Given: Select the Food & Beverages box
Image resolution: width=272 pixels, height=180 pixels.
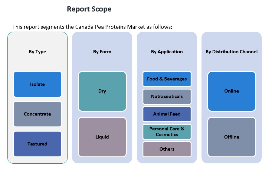Looking at the screenshot, I should click(167, 79).
